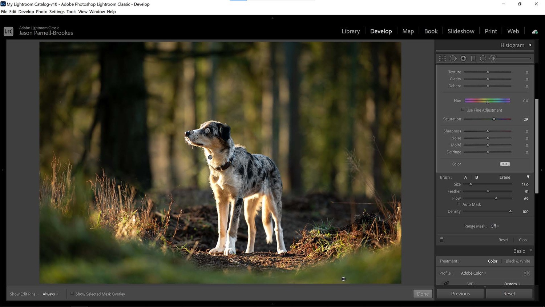This screenshot has width=545, height=307.
Task: Select the Red Eye Correction tool
Action: 463,58
